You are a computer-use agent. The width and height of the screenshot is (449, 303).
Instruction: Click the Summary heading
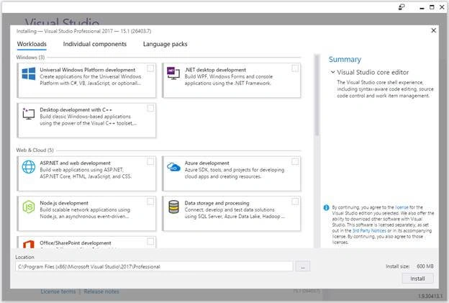(x=345, y=59)
